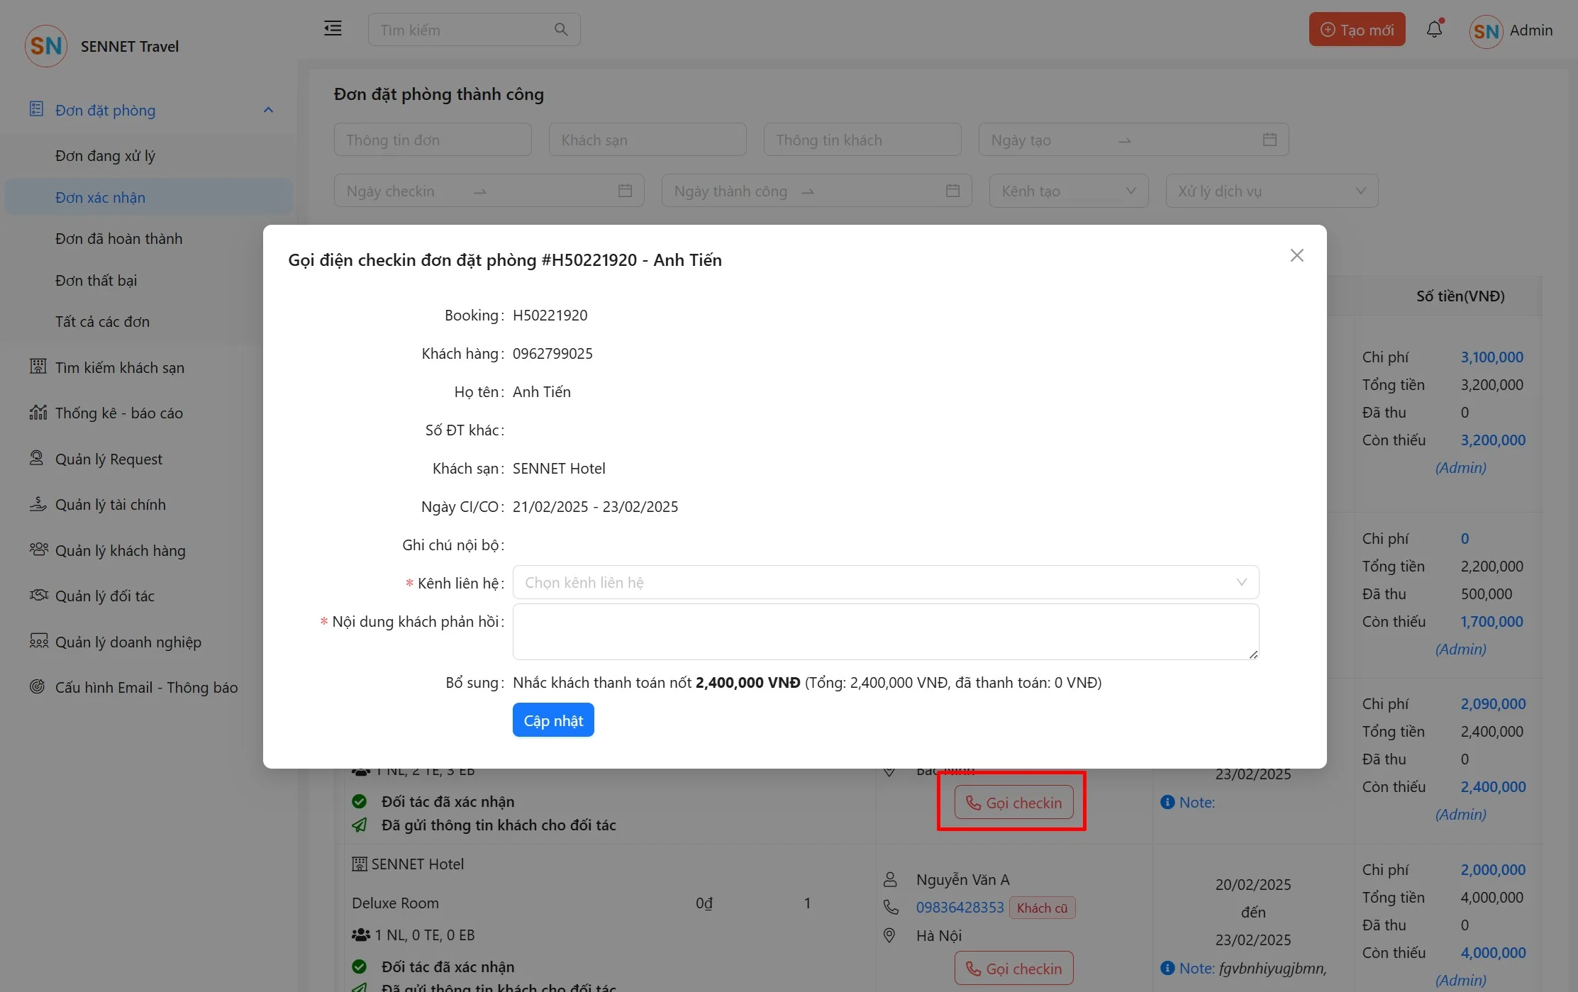
Task: Click calendar icon in Ngày checkin field
Action: pos(625,191)
